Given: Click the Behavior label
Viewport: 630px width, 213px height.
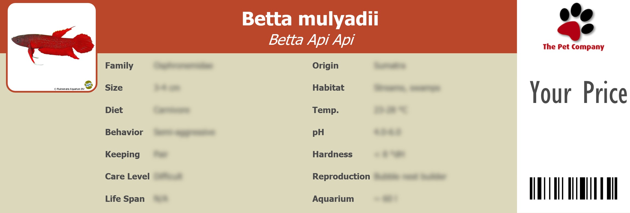Looking at the screenshot, I should point(124,132).
